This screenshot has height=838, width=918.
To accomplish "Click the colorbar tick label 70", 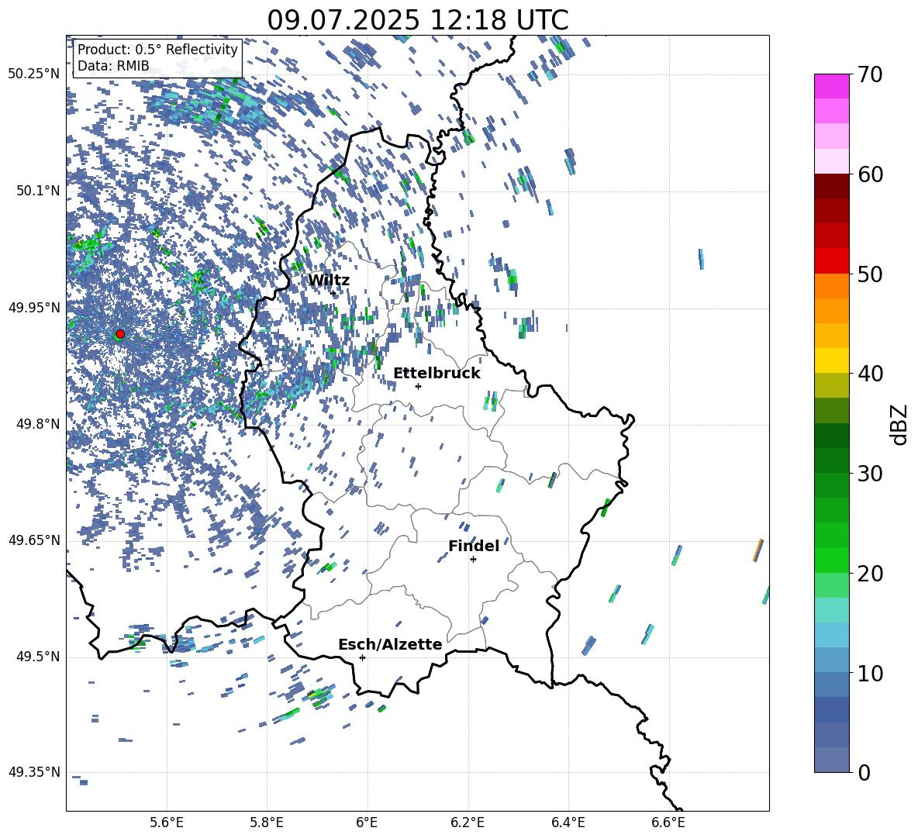I will 871,75.
